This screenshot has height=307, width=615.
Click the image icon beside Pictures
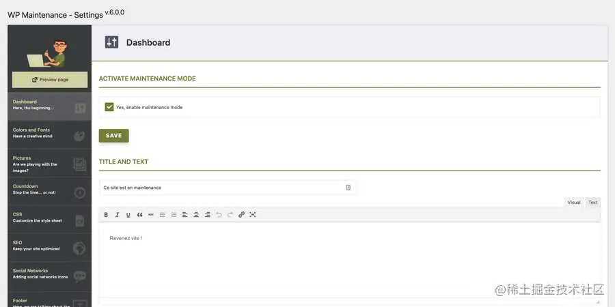pyautogui.click(x=80, y=164)
